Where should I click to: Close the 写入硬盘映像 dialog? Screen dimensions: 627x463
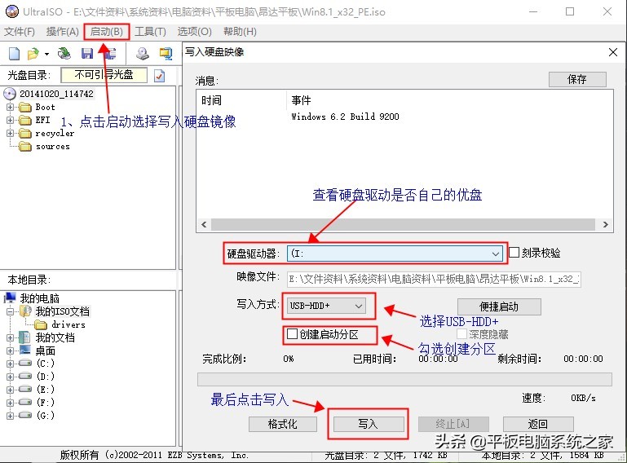(x=612, y=52)
